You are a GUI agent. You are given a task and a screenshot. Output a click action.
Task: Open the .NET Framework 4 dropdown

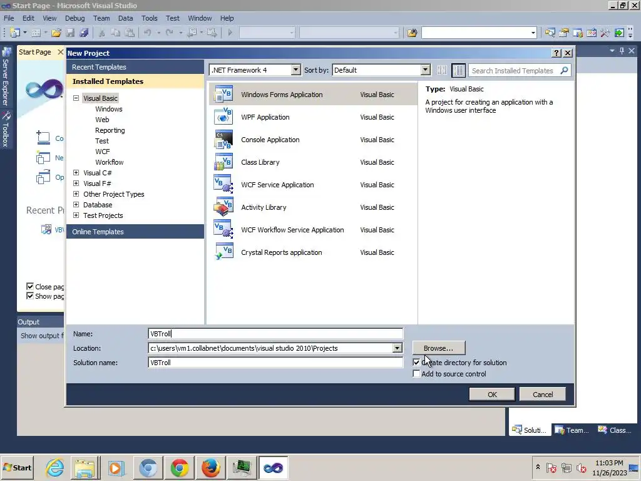295,70
